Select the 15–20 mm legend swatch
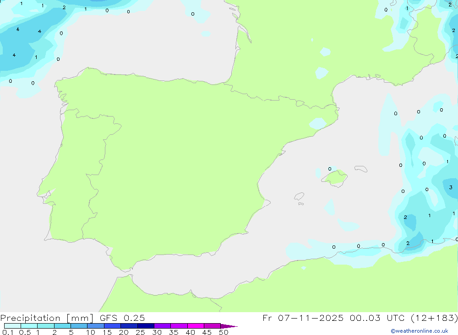This screenshot has height=335, width=458. point(113,326)
